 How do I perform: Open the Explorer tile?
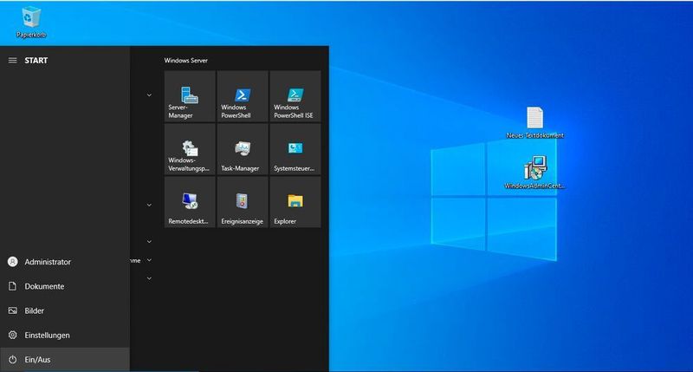[x=295, y=202]
